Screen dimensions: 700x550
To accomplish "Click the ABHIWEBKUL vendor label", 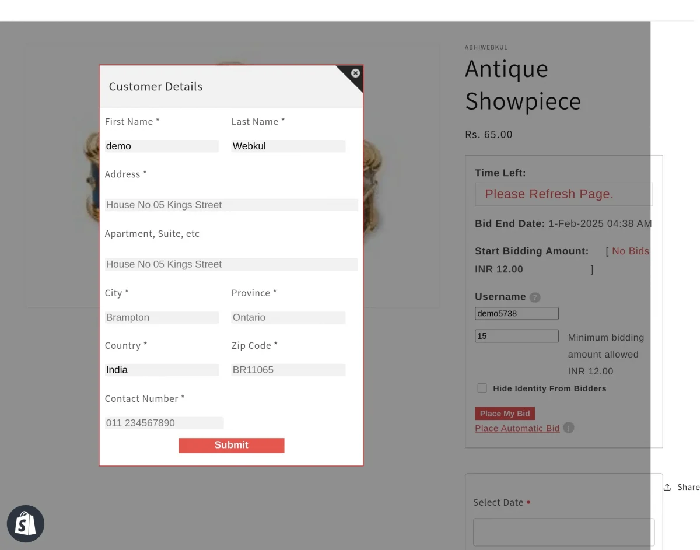I will (x=486, y=47).
